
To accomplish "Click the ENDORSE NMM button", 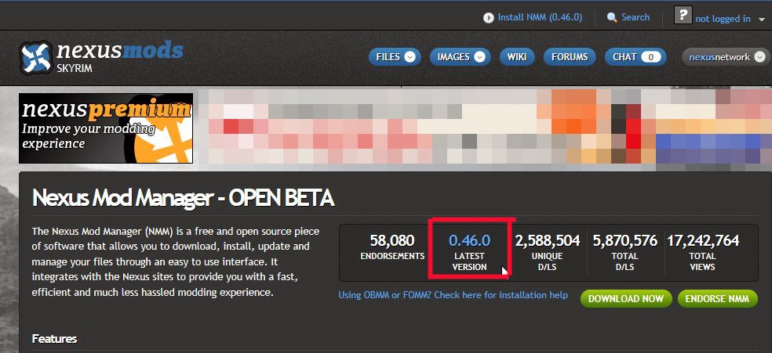I will click(x=717, y=298).
